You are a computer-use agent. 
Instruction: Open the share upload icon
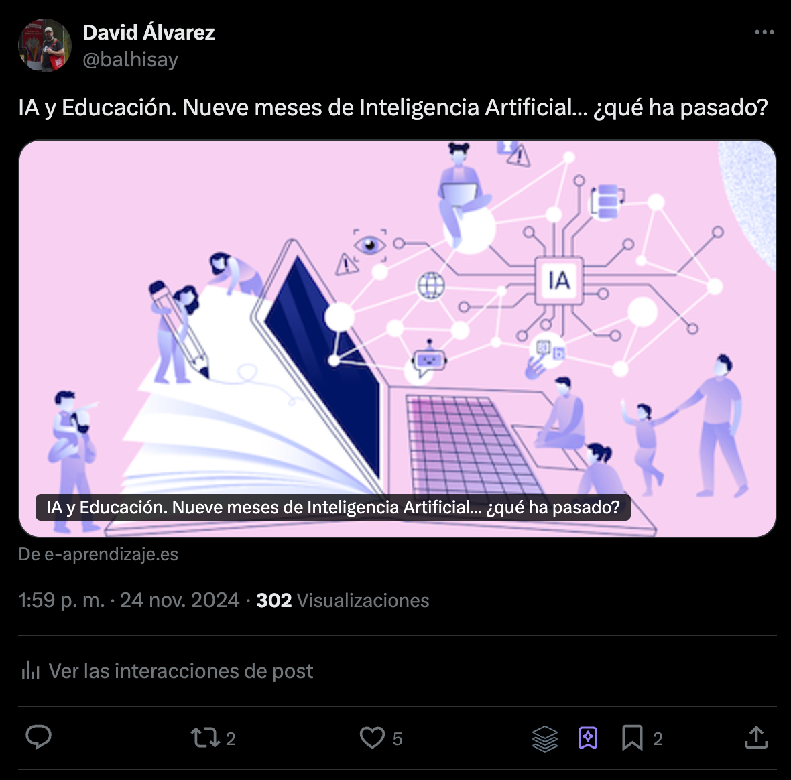click(x=756, y=738)
